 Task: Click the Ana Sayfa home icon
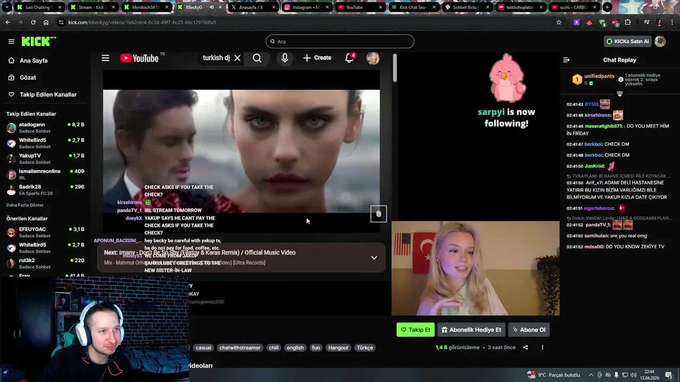11,60
